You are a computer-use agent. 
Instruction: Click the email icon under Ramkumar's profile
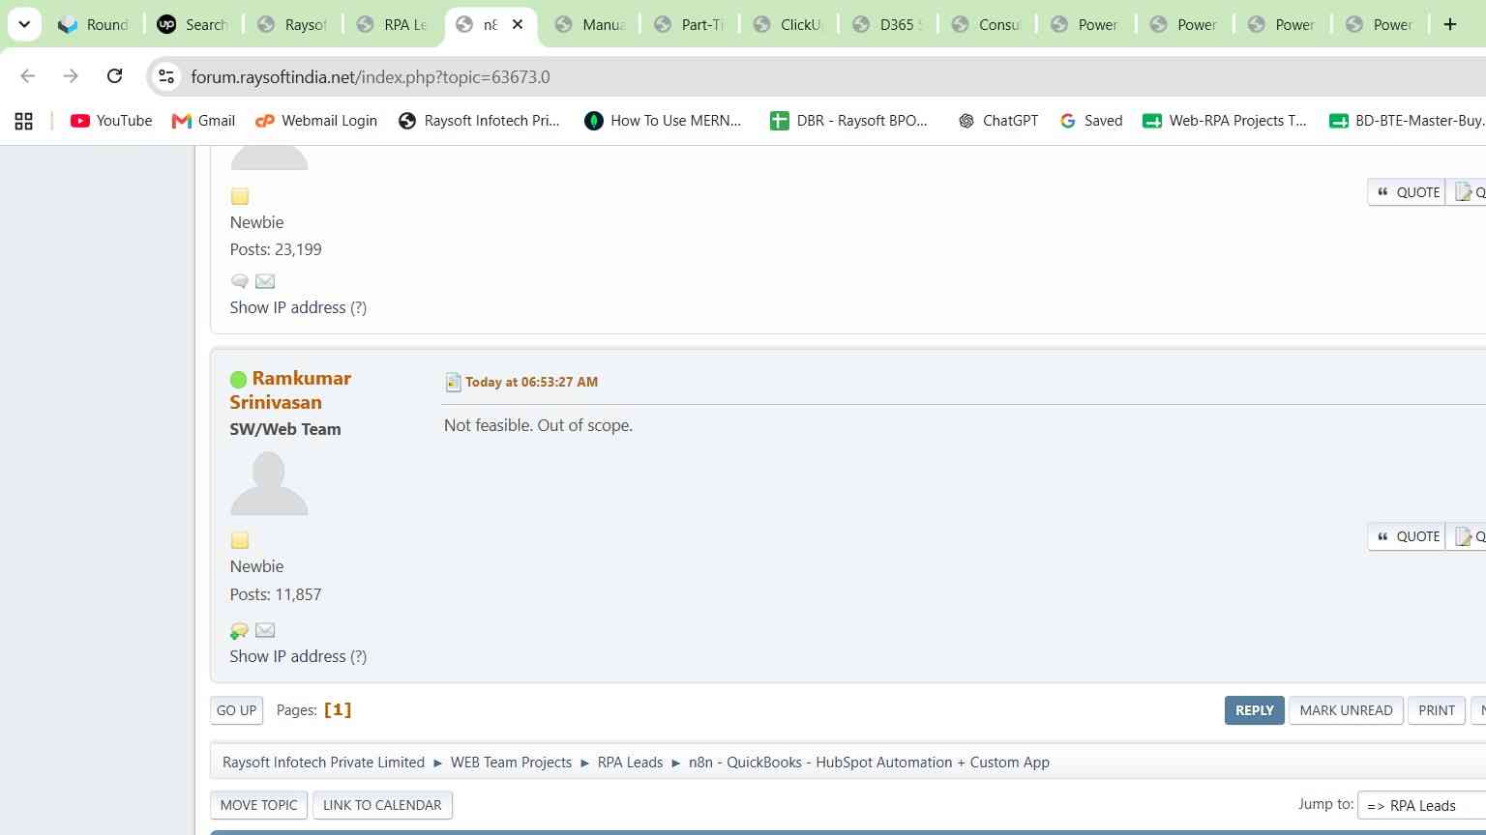[265, 630]
